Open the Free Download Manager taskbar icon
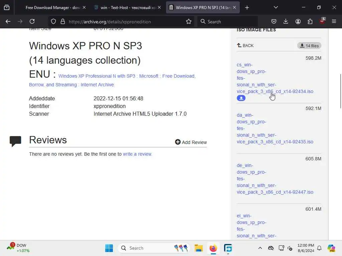The image size is (342, 256). [x=228, y=248]
